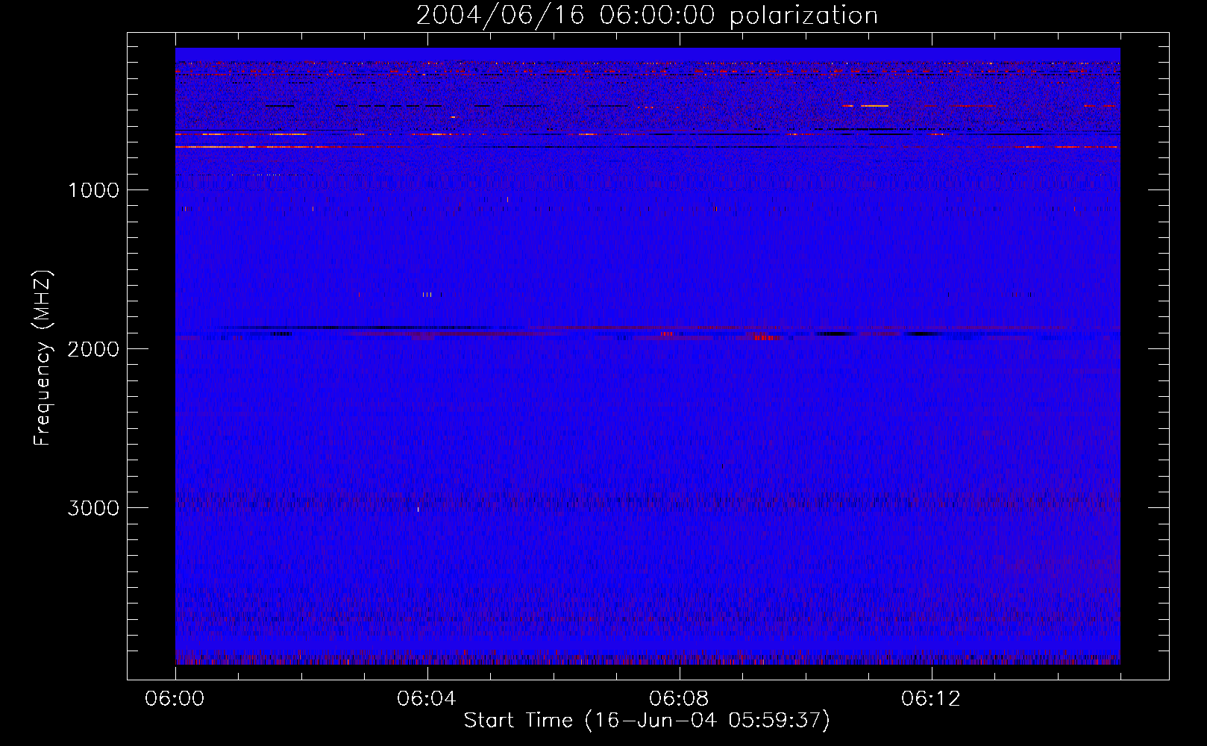The image size is (1207, 746).
Task: Click the "3000" frequency tick label
Action: (93, 508)
